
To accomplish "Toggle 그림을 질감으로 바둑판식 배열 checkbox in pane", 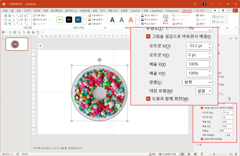I will point(202,108).
